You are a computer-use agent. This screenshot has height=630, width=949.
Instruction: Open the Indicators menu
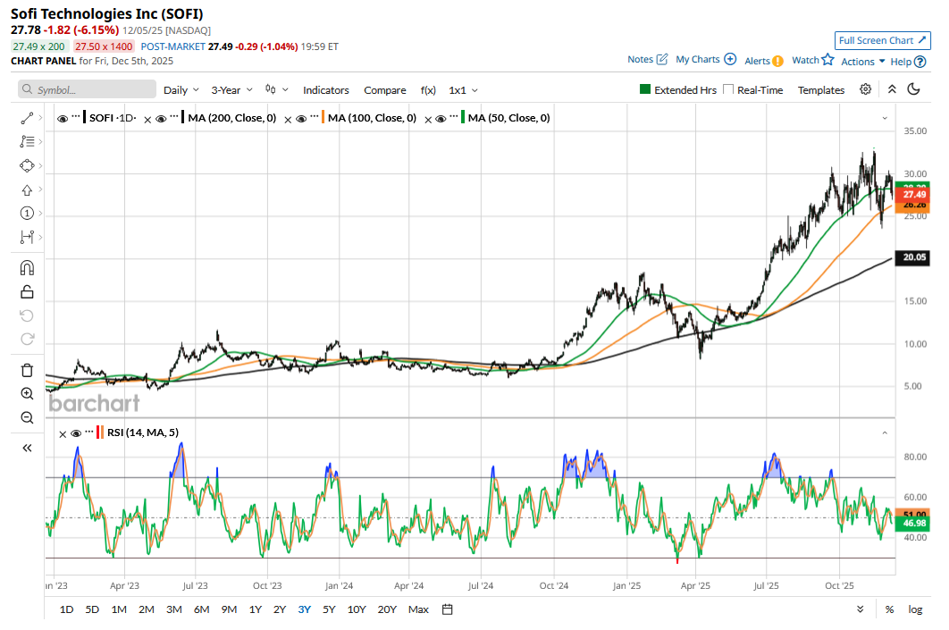coord(325,90)
